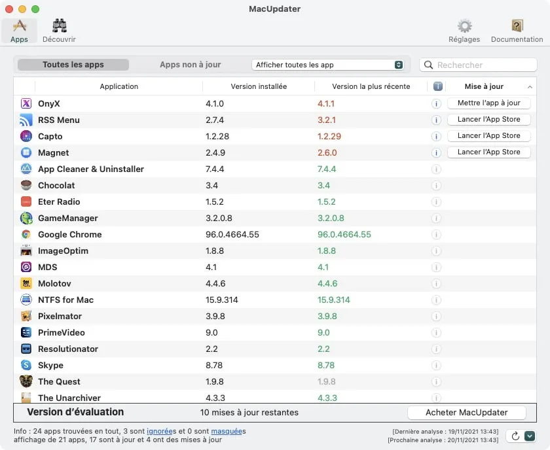Click the Resolutionator app icon

click(x=26, y=349)
